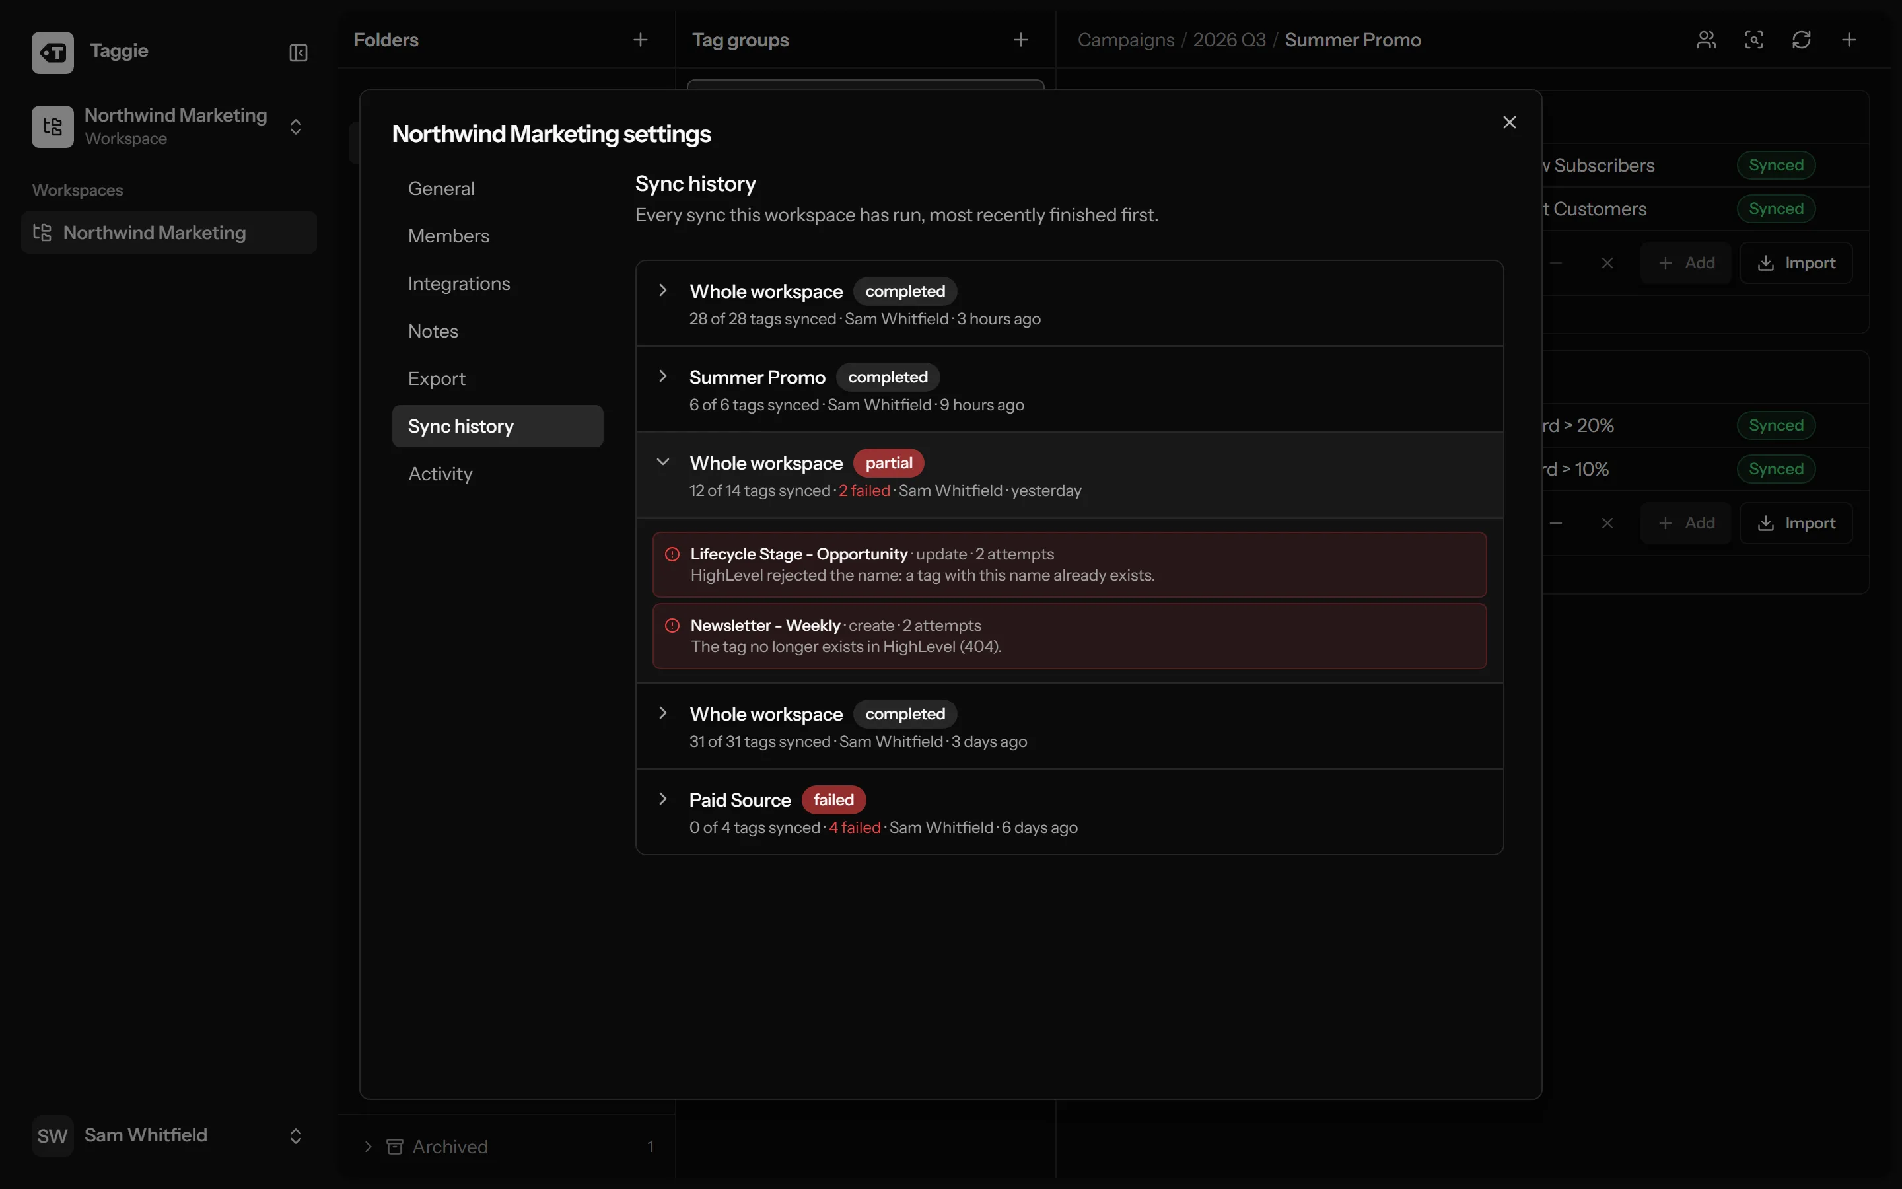The image size is (1902, 1189).
Task: Open the Integrations settings tab
Action: tap(497, 284)
